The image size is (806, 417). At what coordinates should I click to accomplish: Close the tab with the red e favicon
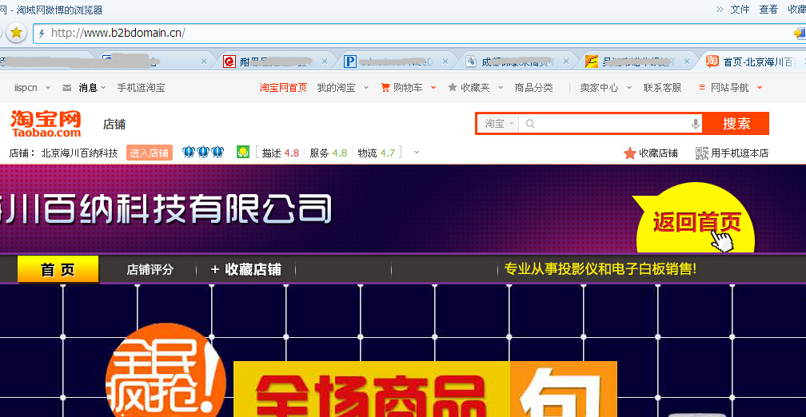pyautogui.click(x=325, y=62)
